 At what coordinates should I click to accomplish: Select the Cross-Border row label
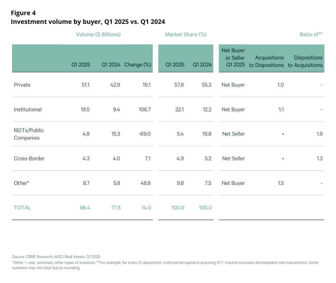pos(29,158)
